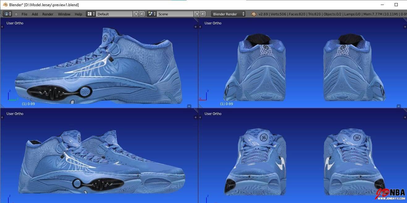Click the Tris:820 statistic
407x203 pixels.
(x=315, y=14)
